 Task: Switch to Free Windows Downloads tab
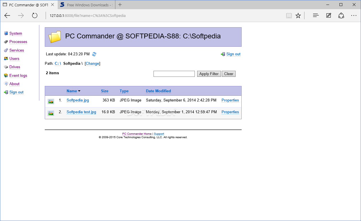[x=86, y=5]
